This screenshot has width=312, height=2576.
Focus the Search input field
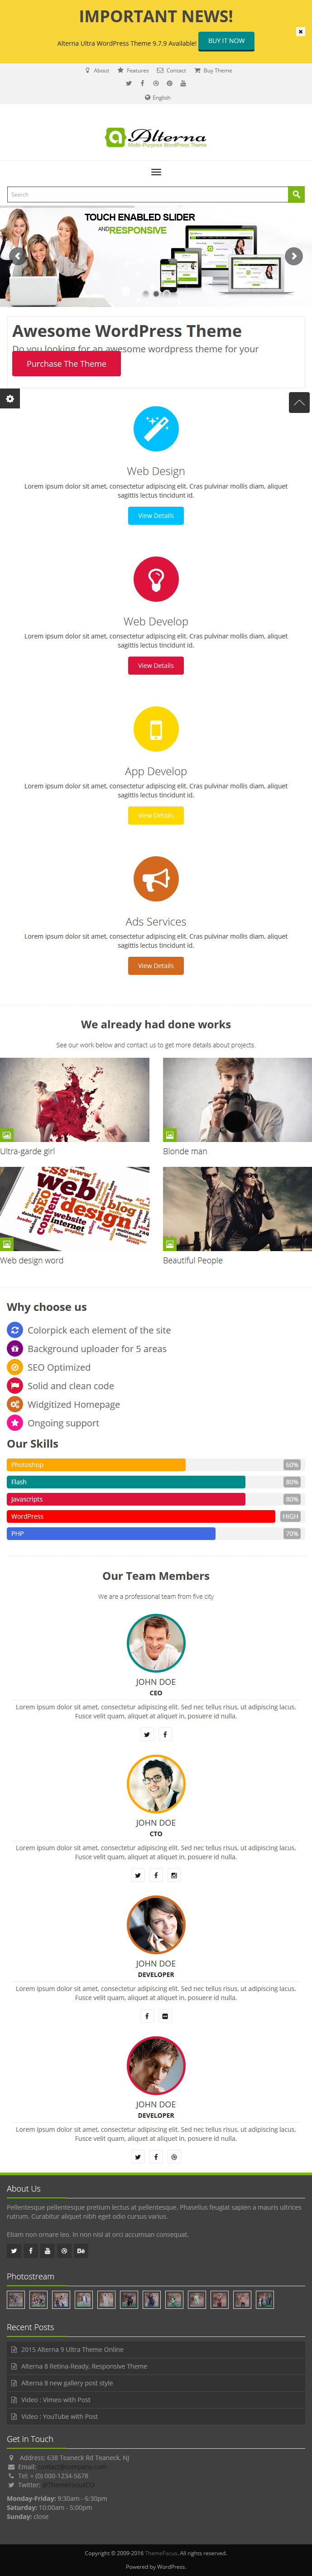click(148, 194)
